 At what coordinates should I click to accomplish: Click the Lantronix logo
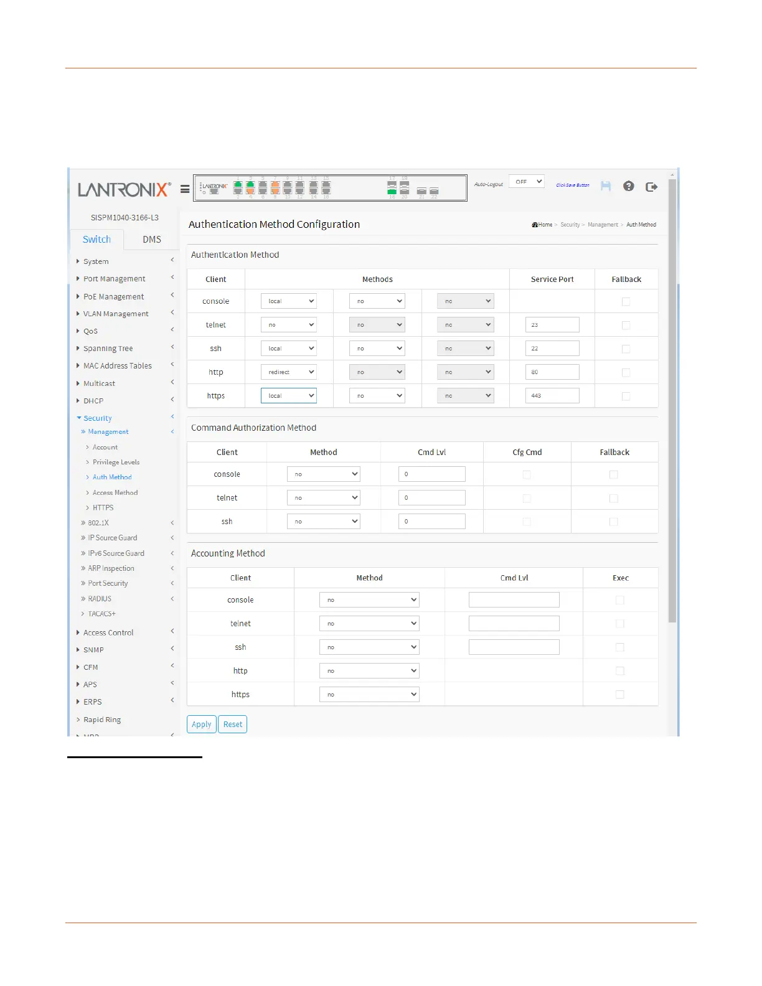tap(124, 189)
